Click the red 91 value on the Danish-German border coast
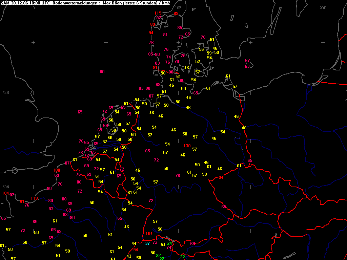 (x=155, y=68)
